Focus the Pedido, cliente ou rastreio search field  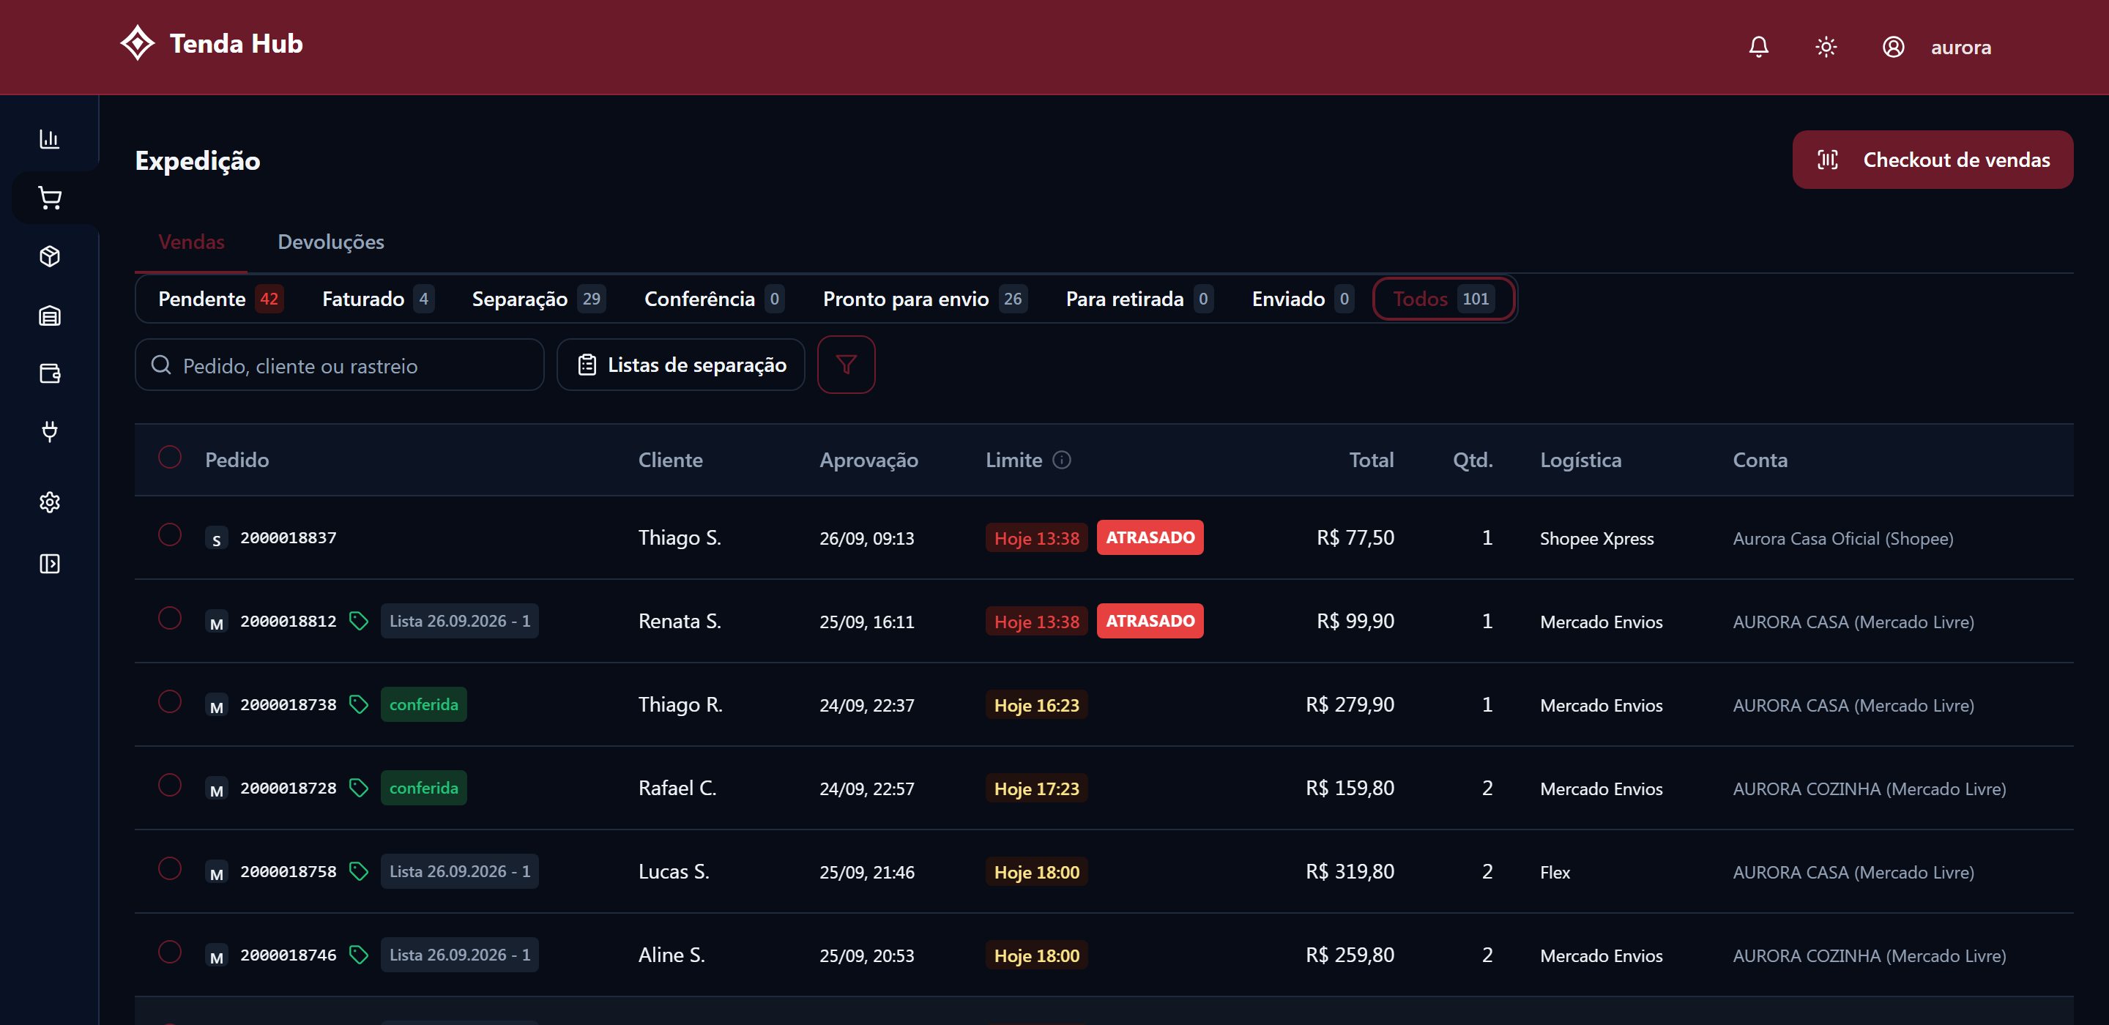[340, 365]
